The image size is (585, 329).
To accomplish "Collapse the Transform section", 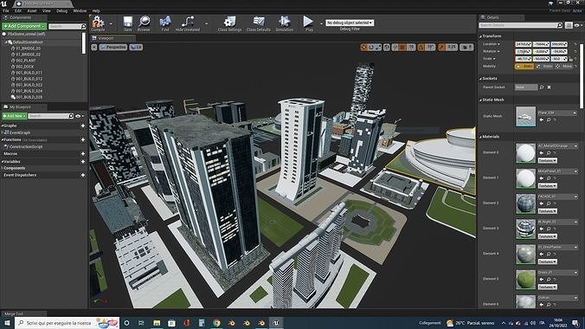I will 480,36.
